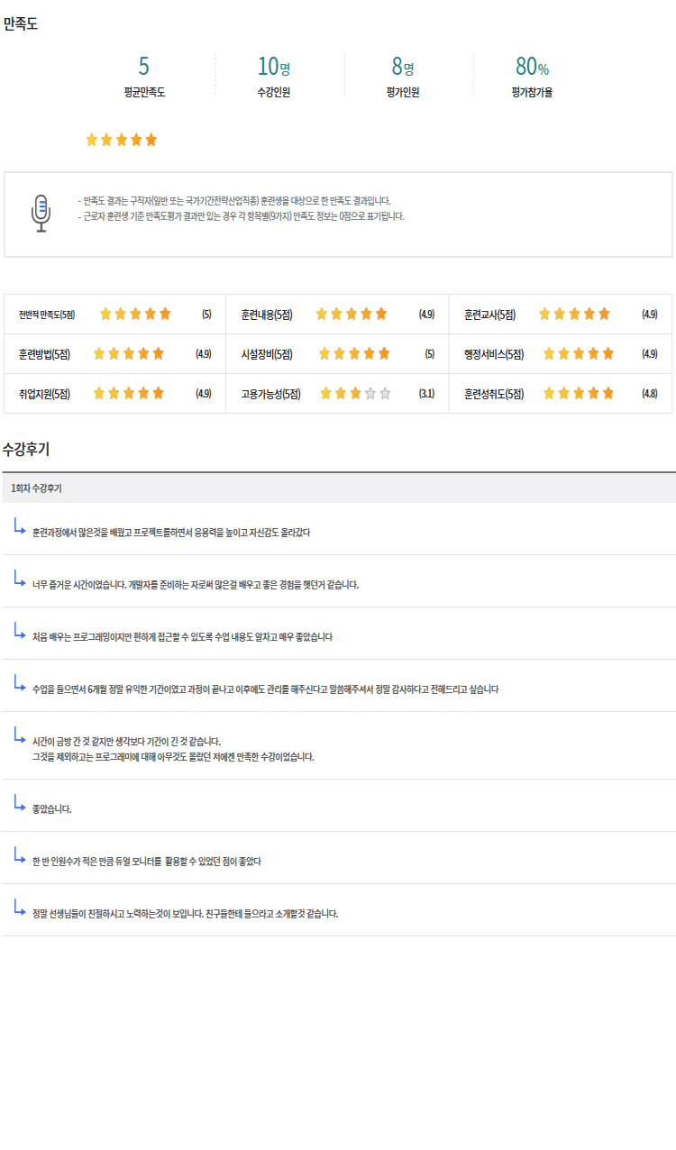Image resolution: width=676 pixels, height=1150 pixels.
Task: Click the microphone icon in notice box
Action: point(41,214)
